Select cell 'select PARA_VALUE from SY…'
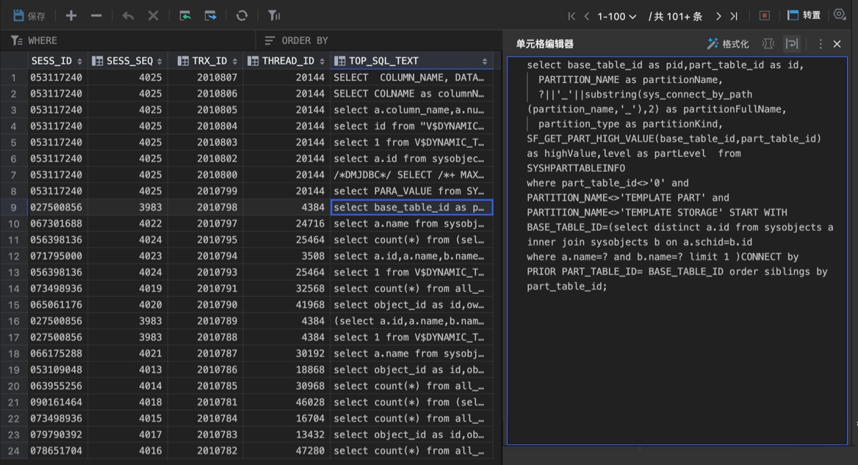 pyautogui.click(x=411, y=191)
